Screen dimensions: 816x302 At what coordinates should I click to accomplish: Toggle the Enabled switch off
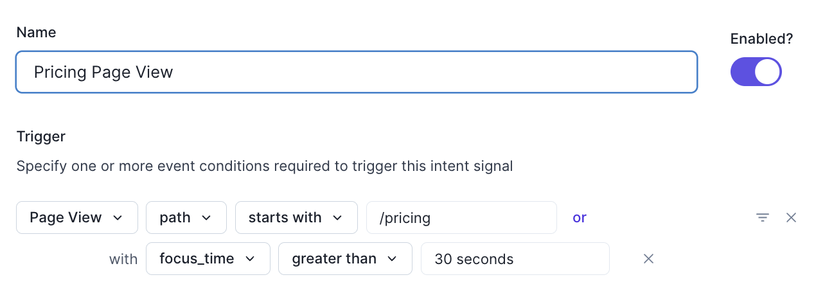[756, 72]
